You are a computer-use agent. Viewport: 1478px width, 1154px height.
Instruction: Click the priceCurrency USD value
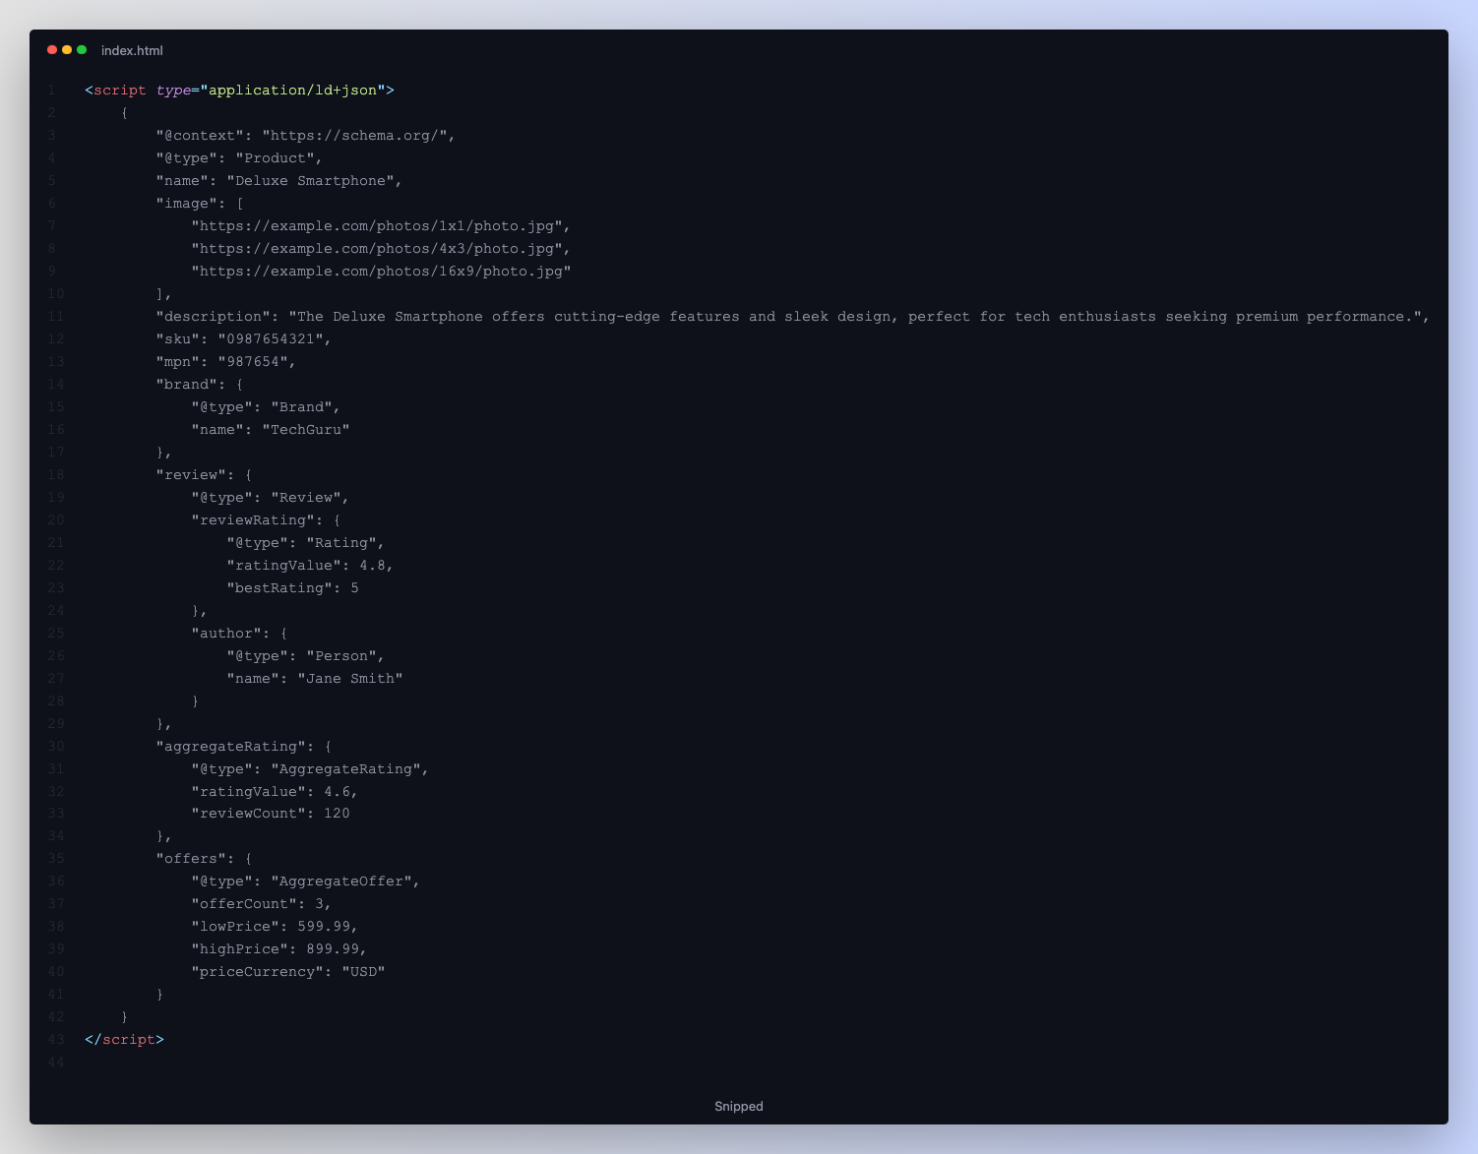[365, 971]
